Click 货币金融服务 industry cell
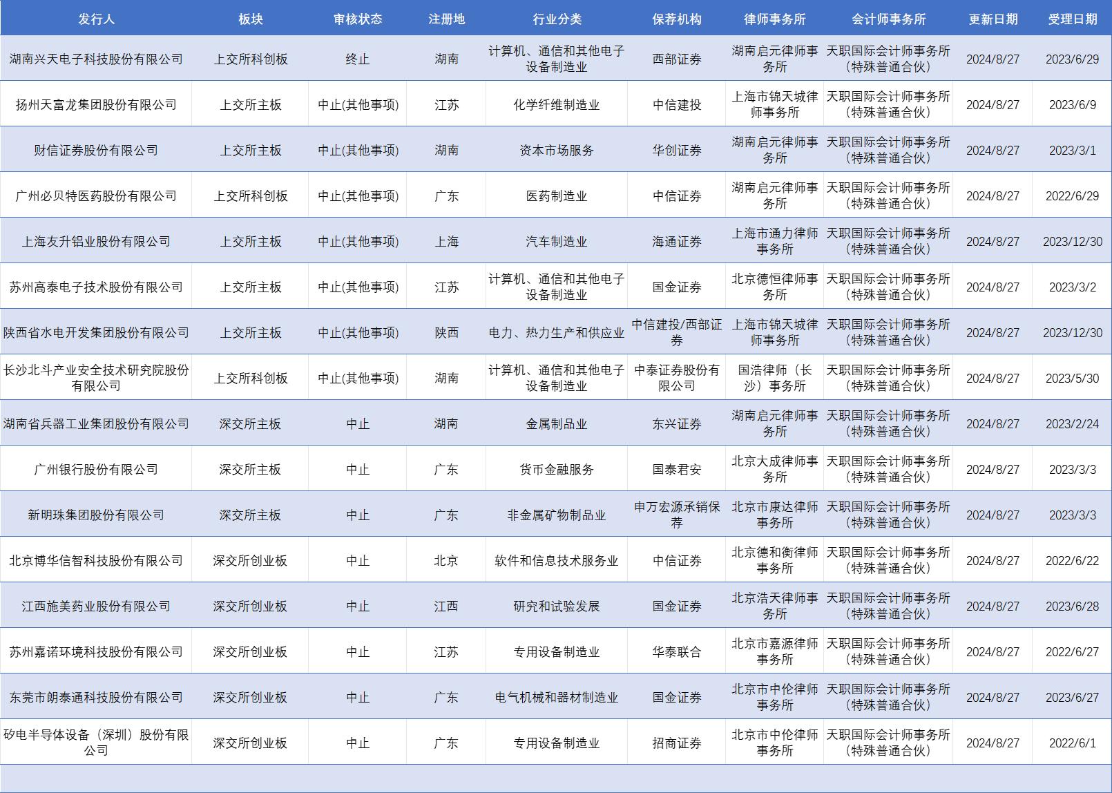 [x=557, y=470]
